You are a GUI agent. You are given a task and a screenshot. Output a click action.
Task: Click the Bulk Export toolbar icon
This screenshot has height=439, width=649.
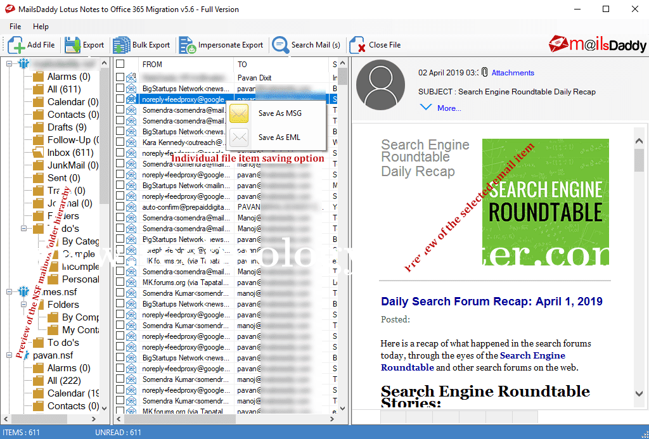pyautogui.click(x=121, y=45)
